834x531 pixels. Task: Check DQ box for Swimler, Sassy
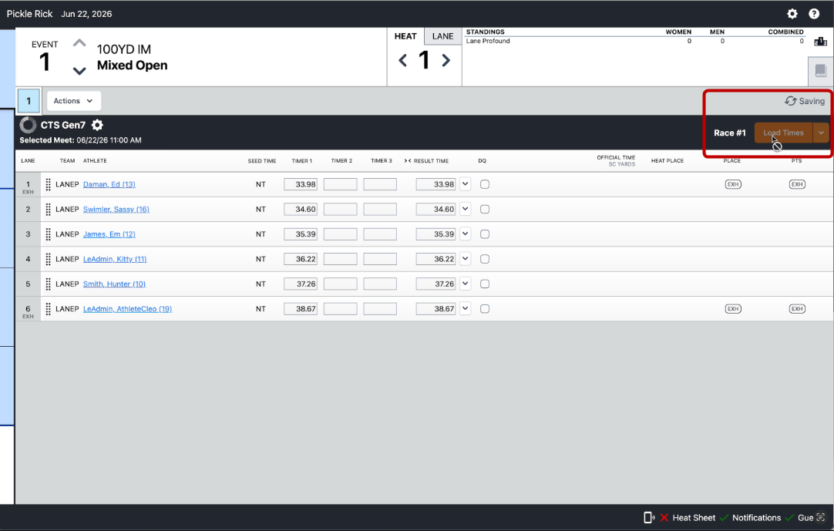coord(485,209)
